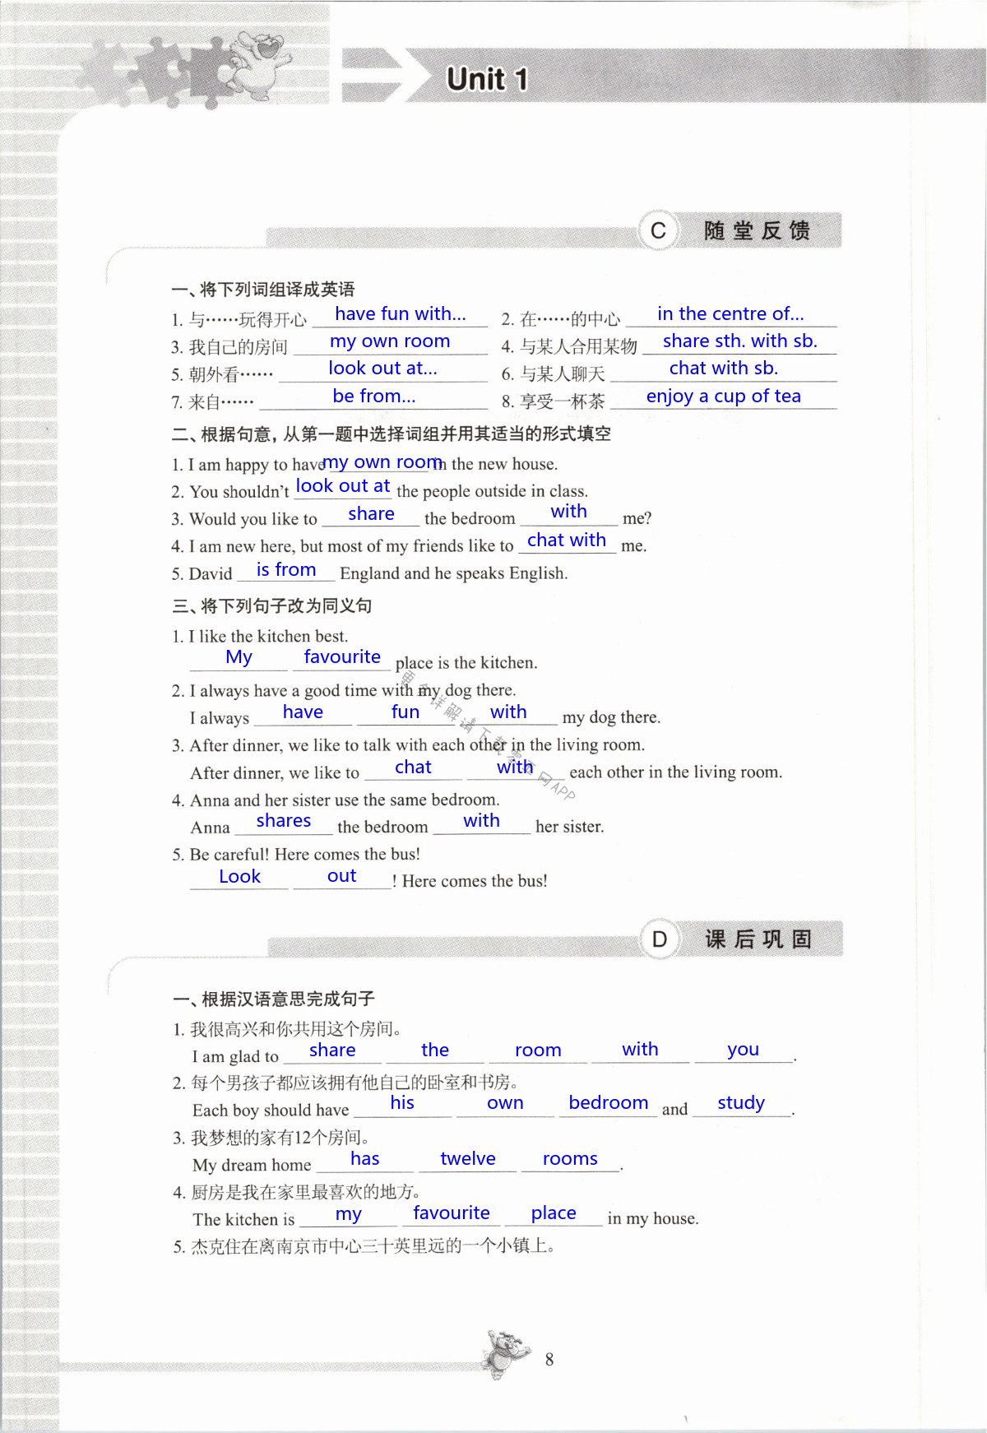Click the sentence '5. 杰克住在离南京市中心三十英里远的一个小镇上。'

pos(365,1246)
